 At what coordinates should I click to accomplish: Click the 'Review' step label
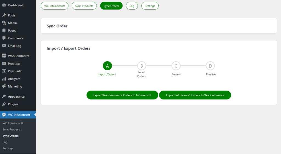(x=176, y=74)
